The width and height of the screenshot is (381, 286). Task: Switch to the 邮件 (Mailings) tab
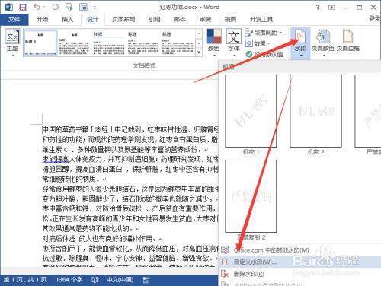pos(180,20)
